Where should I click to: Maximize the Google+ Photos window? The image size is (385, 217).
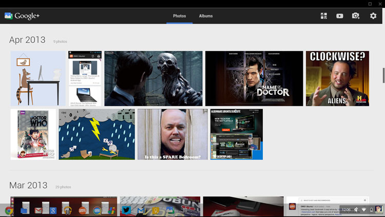[x=370, y=4]
